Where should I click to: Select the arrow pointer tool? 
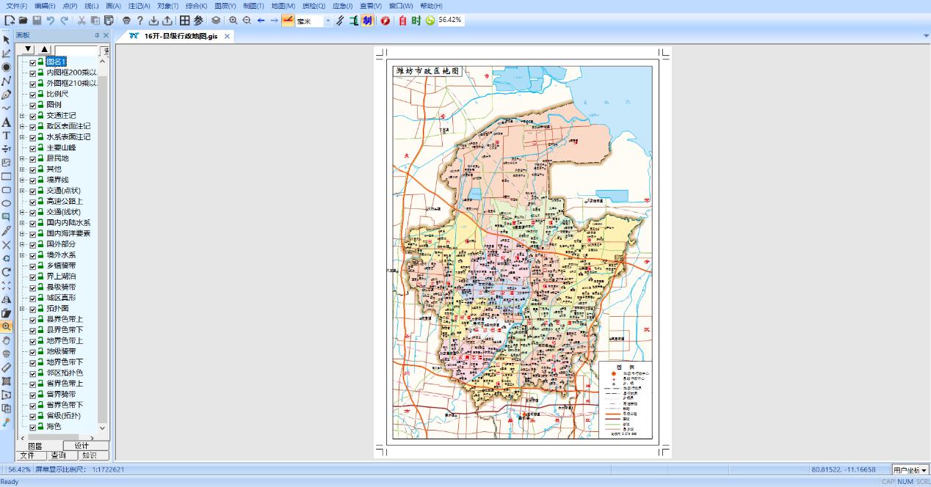pyautogui.click(x=7, y=40)
